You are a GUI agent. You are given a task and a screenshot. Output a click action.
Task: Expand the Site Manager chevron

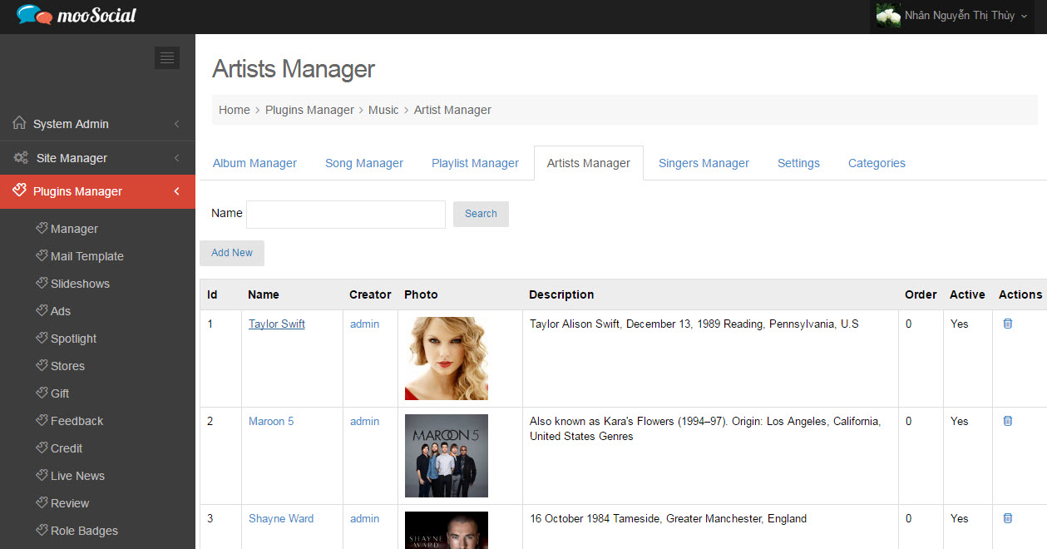pyautogui.click(x=176, y=158)
